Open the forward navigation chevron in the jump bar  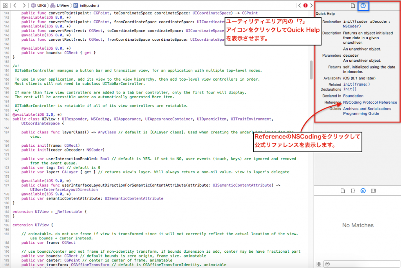24,4
